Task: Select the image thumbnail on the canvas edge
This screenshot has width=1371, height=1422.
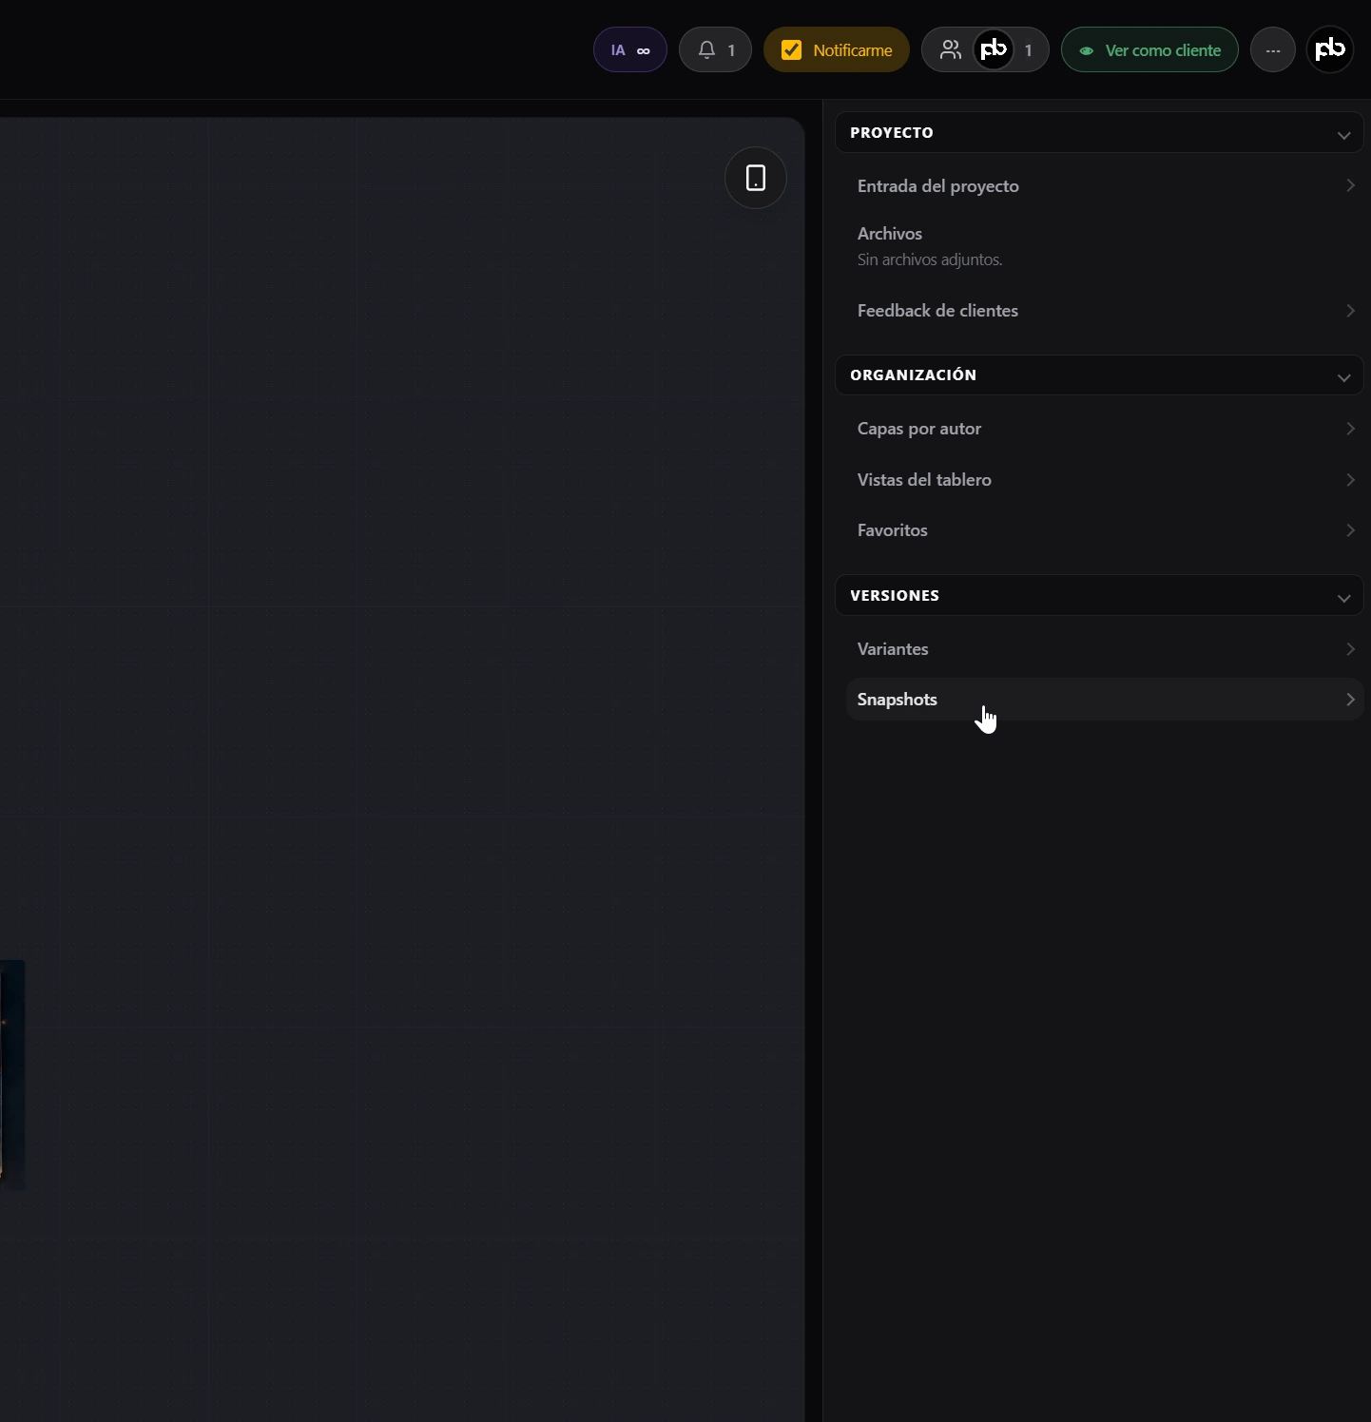Action: (x=12, y=1074)
